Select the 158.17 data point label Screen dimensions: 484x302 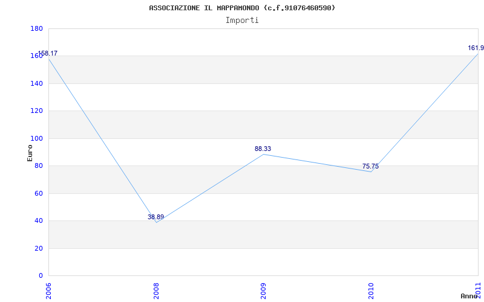pos(48,54)
